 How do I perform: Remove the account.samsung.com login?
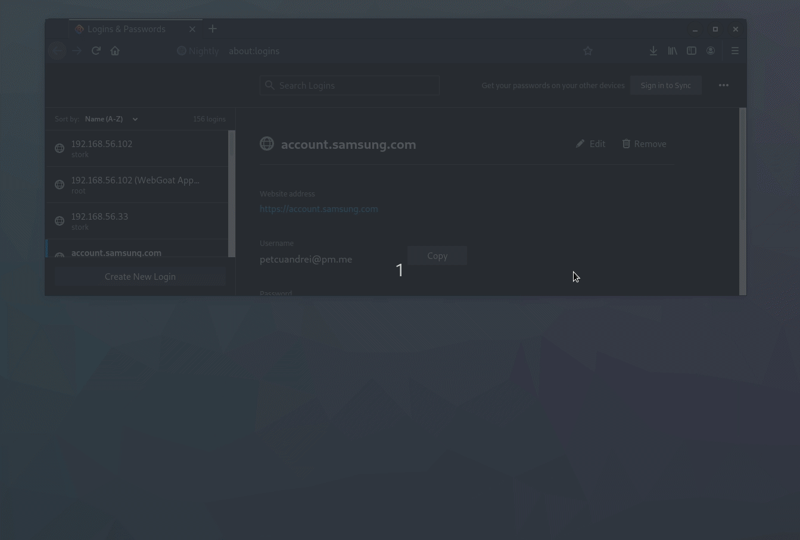(x=645, y=143)
